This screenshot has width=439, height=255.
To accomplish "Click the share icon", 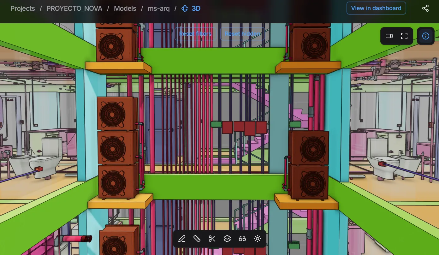I will (x=425, y=8).
